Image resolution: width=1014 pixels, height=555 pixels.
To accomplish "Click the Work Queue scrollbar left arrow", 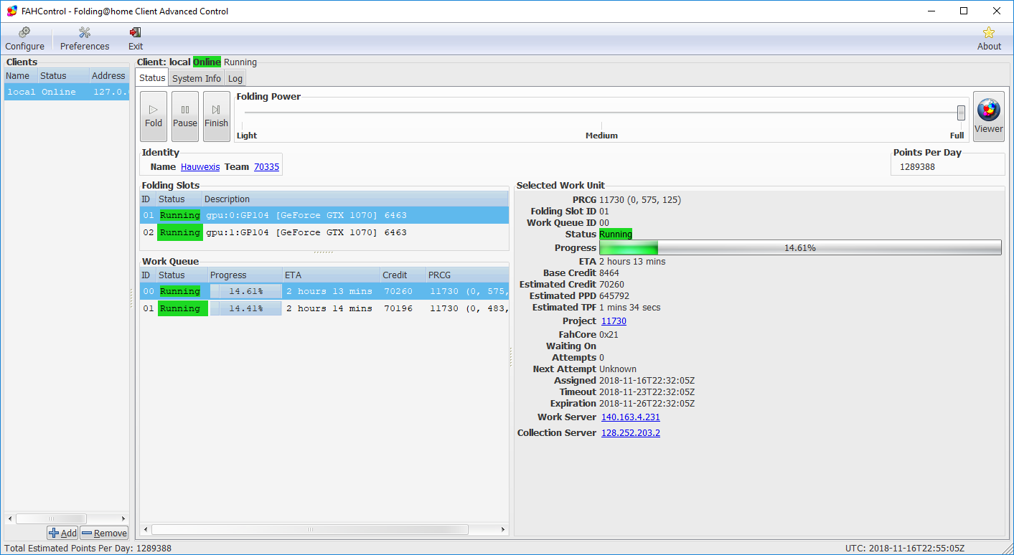I will pos(146,529).
